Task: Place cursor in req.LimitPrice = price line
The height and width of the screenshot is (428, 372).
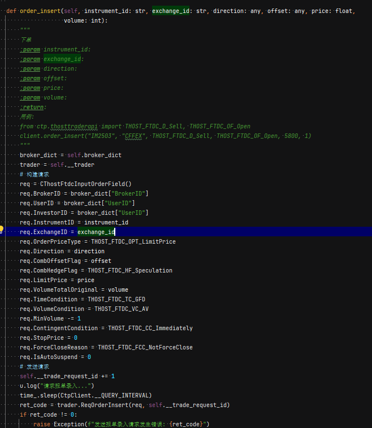Action: pyautogui.click(x=57, y=280)
